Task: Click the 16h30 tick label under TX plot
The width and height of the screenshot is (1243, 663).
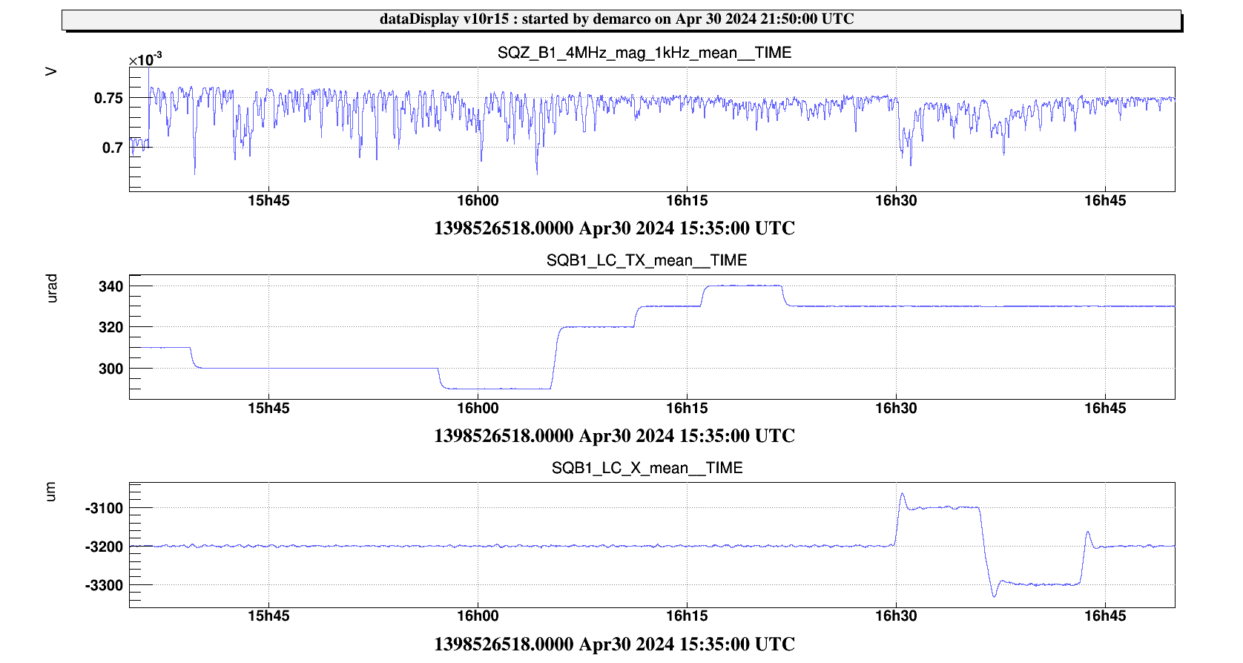Action: click(896, 409)
